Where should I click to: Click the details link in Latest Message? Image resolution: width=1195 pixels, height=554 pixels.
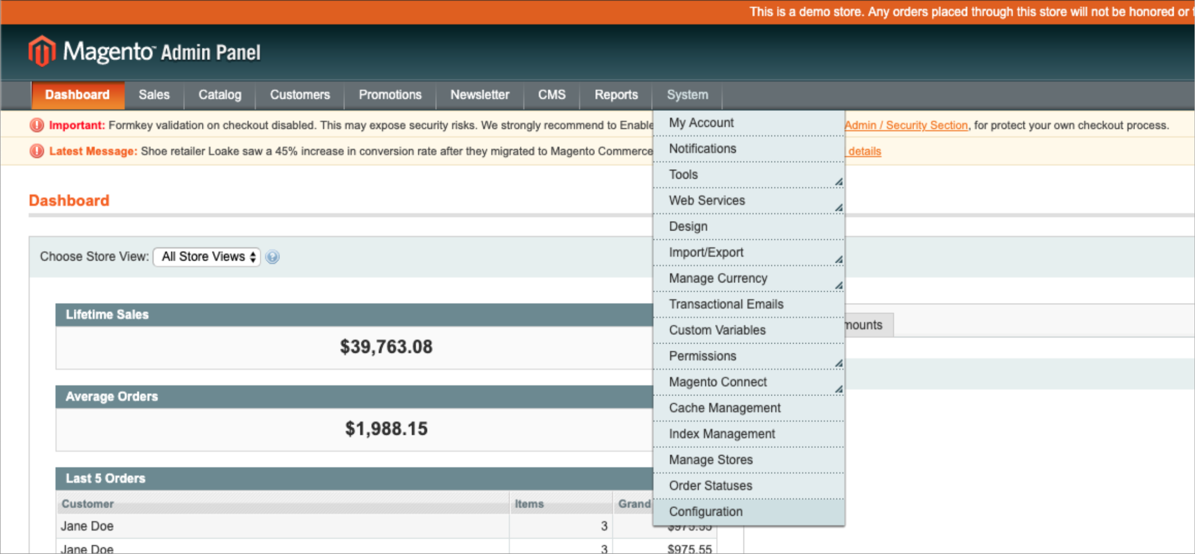pyautogui.click(x=864, y=151)
